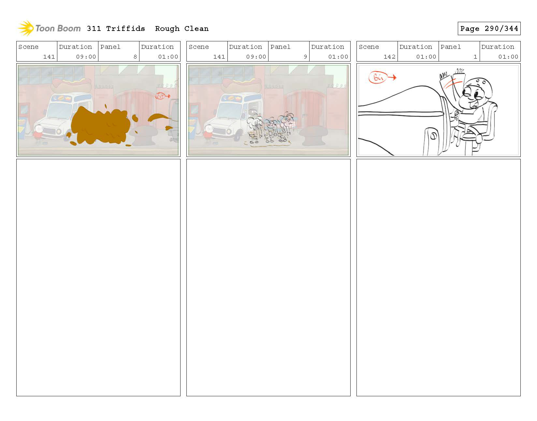Image resolution: width=537 pixels, height=421 pixels.
Task: Click the red 'B.G' arrow annotation in Scene 142
Action: pos(382,77)
